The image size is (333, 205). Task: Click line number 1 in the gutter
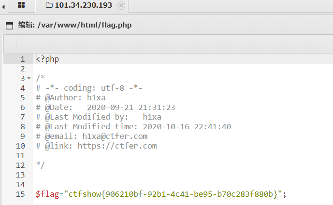(23, 59)
